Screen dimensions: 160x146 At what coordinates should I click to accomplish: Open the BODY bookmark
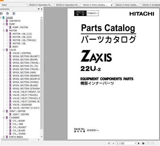coord(16,47)
